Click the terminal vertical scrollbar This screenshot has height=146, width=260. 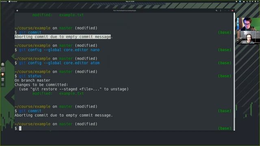pyautogui.click(x=234, y=71)
